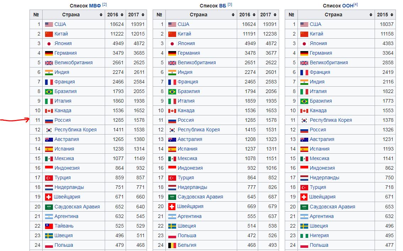
Task: Click the Brazil flag in the ВБ list
Action: click(x=172, y=92)
